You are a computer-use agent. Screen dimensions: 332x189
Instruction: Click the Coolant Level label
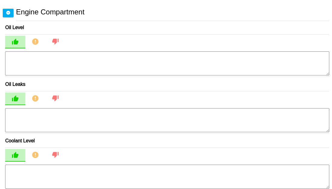(x=20, y=141)
